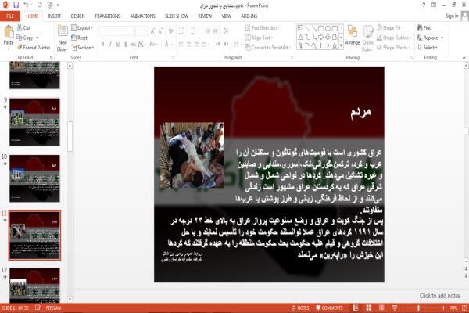Open Quick Styles gallery
This screenshot has height=313, width=469.
[368, 38]
